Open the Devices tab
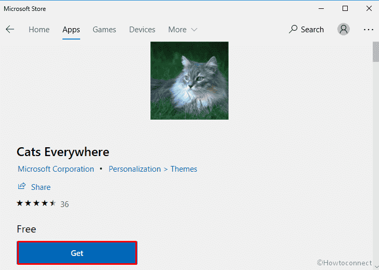This screenshot has width=379, height=270. [142, 30]
